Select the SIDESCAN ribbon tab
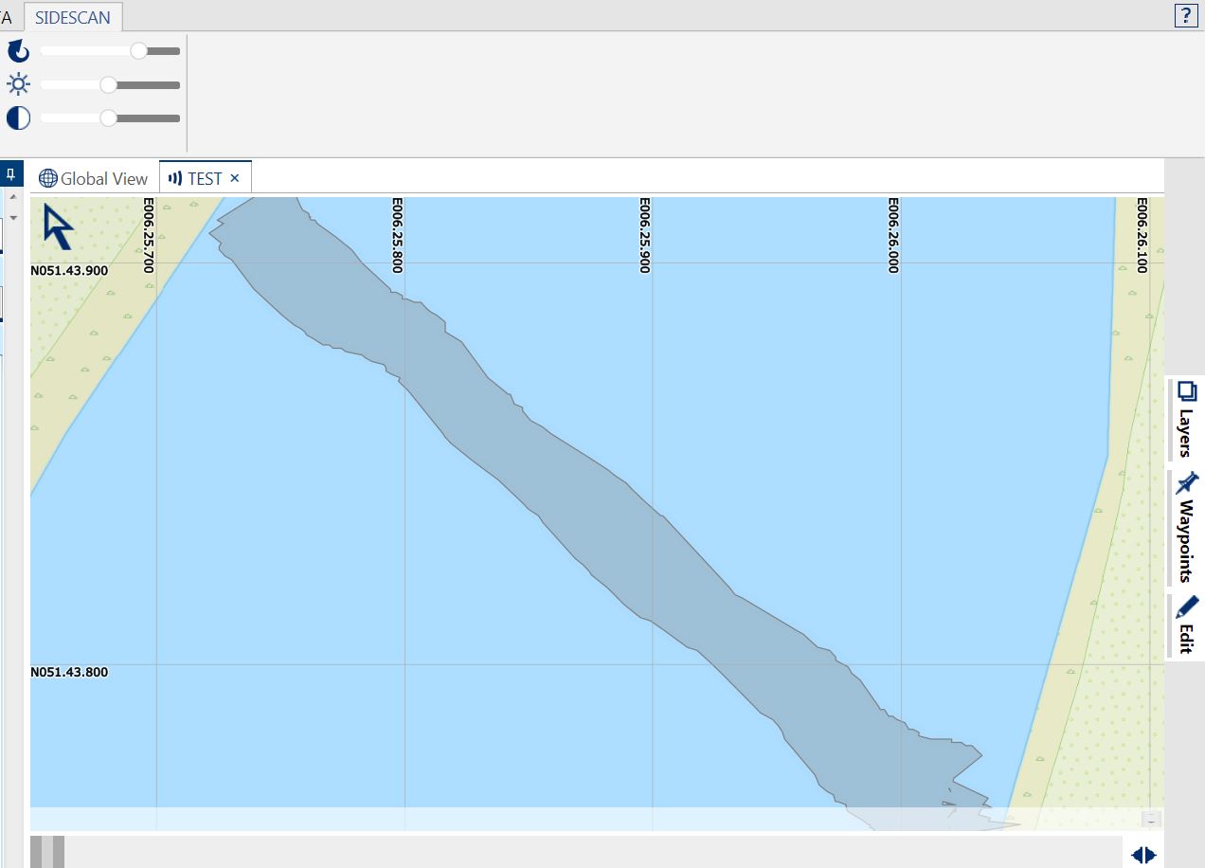The width and height of the screenshot is (1205, 868). tap(72, 17)
